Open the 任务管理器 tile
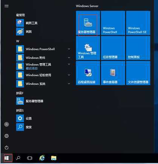Image resolution: width=158 pixels, height=164 pixels. (x=113, y=48)
